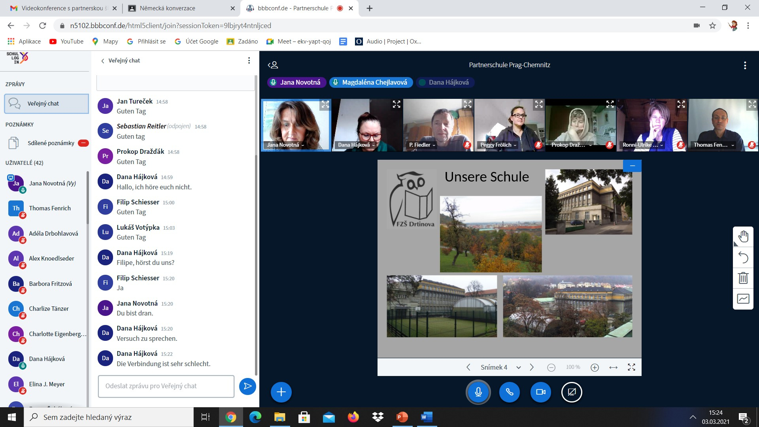The height and width of the screenshot is (427, 759).
Task: Switch to the Německá konverzace browser tab
Action: tap(181, 8)
